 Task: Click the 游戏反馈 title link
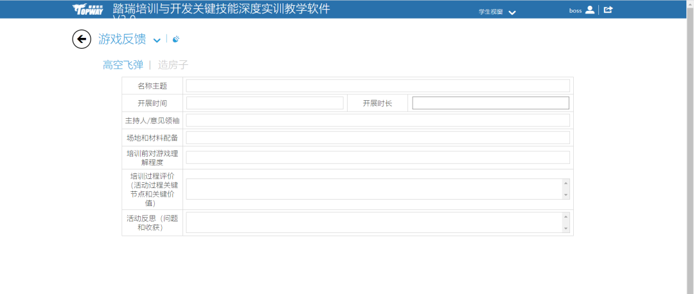pyautogui.click(x=122, y=39)
